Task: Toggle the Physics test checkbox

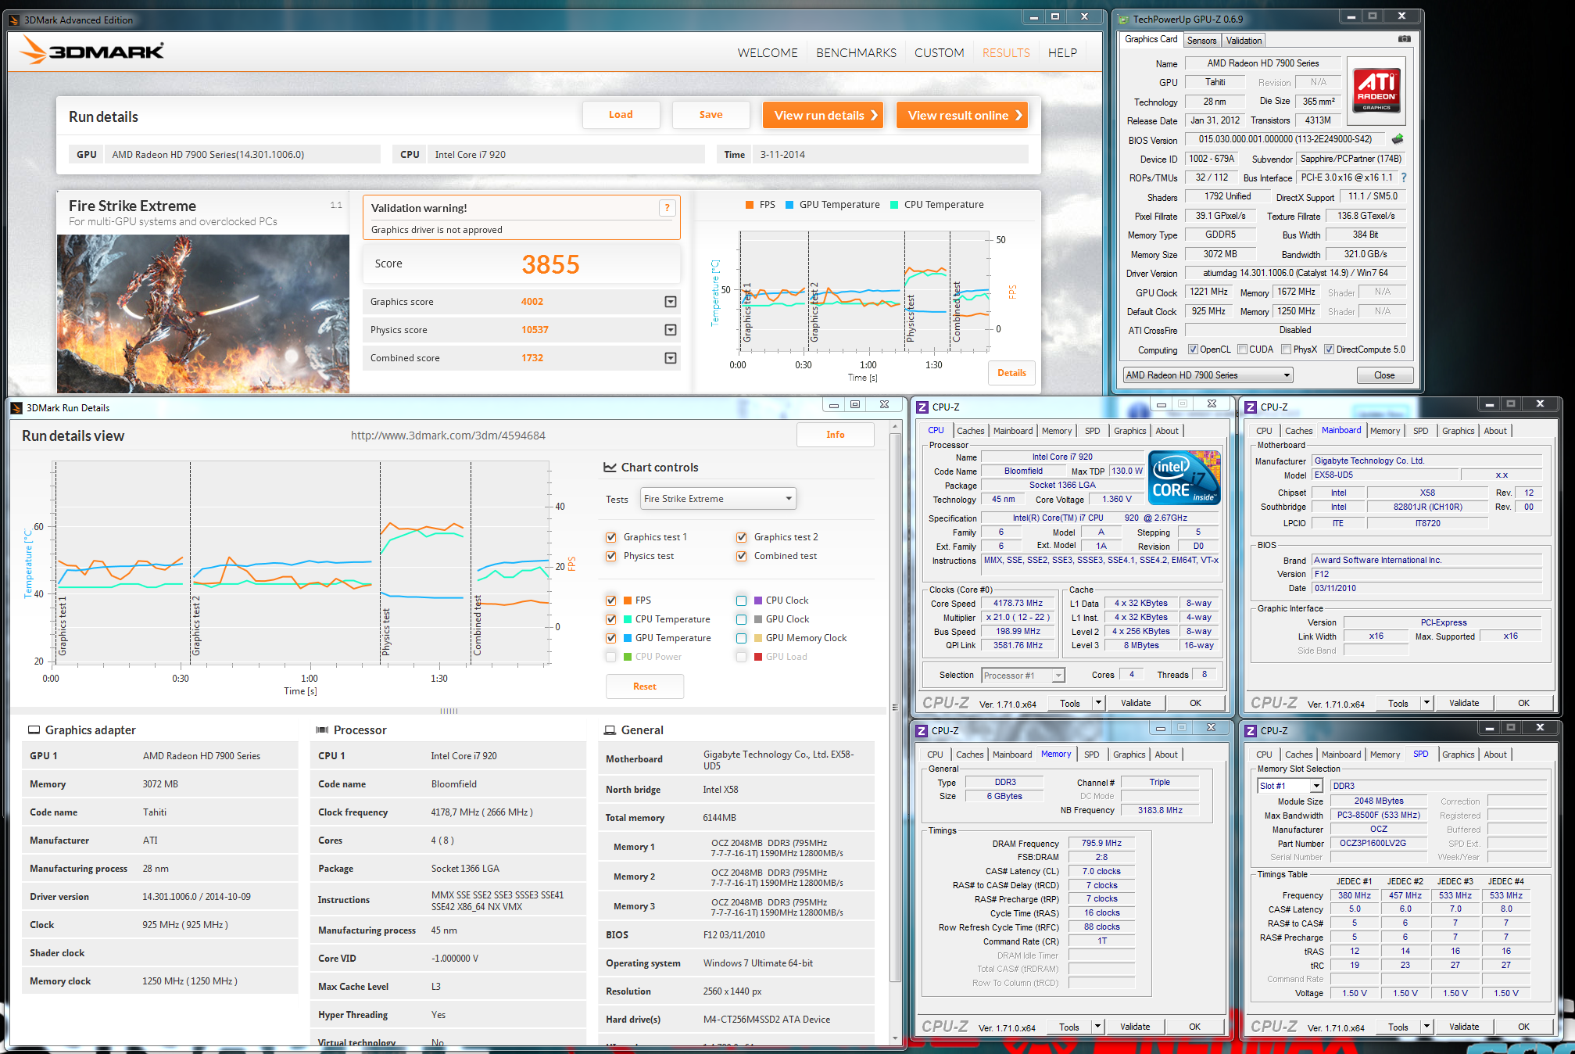Action: point(611,556)
